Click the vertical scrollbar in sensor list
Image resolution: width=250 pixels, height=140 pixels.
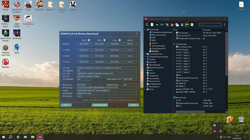pos(226,54)
